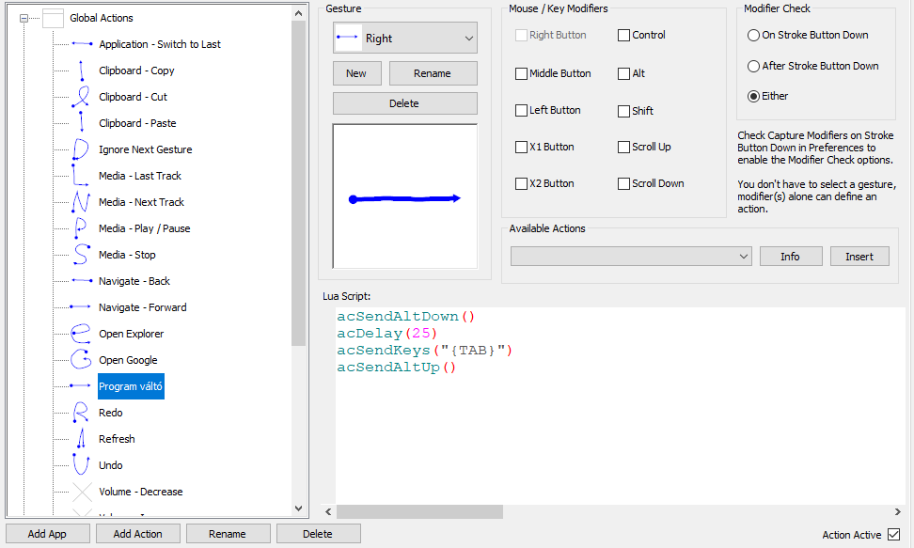Click the Lua script horizontal scrollbar
914x548 pixels.
pos(418,511)
